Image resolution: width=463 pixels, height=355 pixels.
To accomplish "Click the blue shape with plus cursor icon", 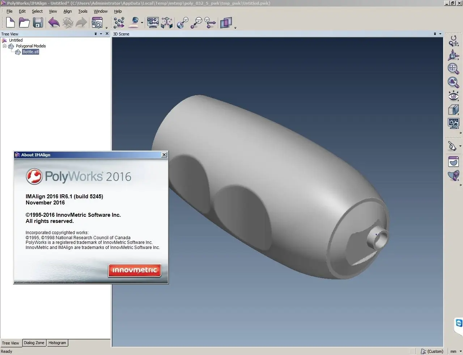I will [x=453, y=176].
